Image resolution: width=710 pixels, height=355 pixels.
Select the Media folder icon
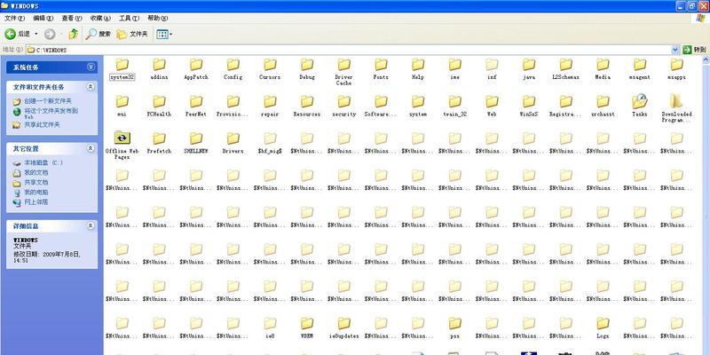(603, 64)
